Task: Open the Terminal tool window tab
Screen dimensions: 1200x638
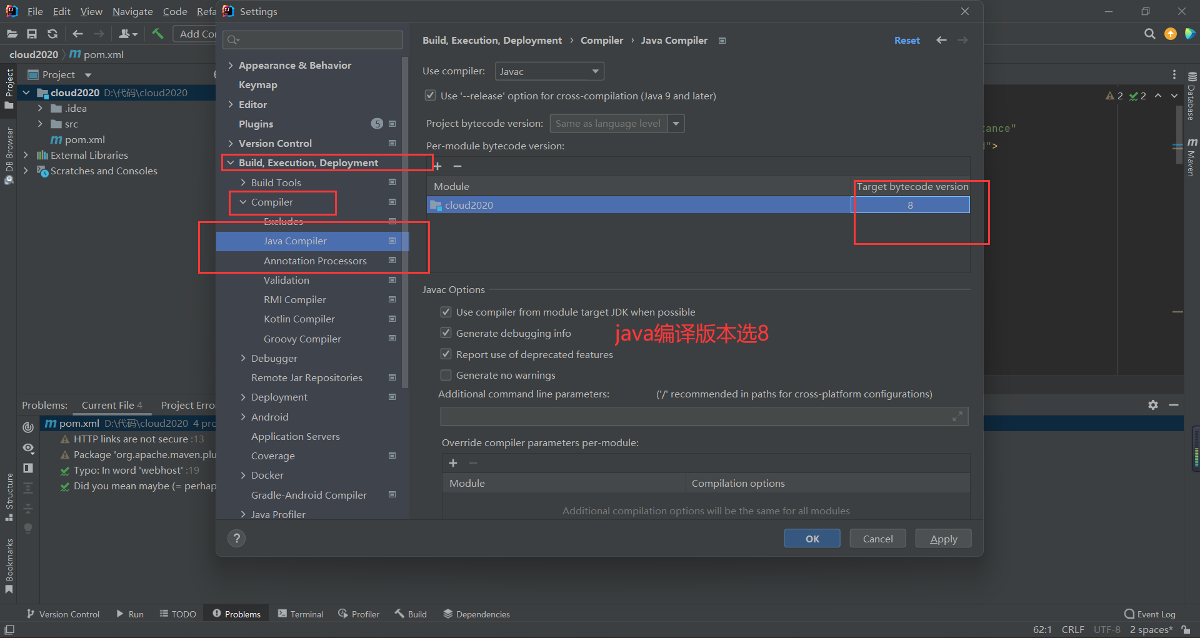Action: 301,614
